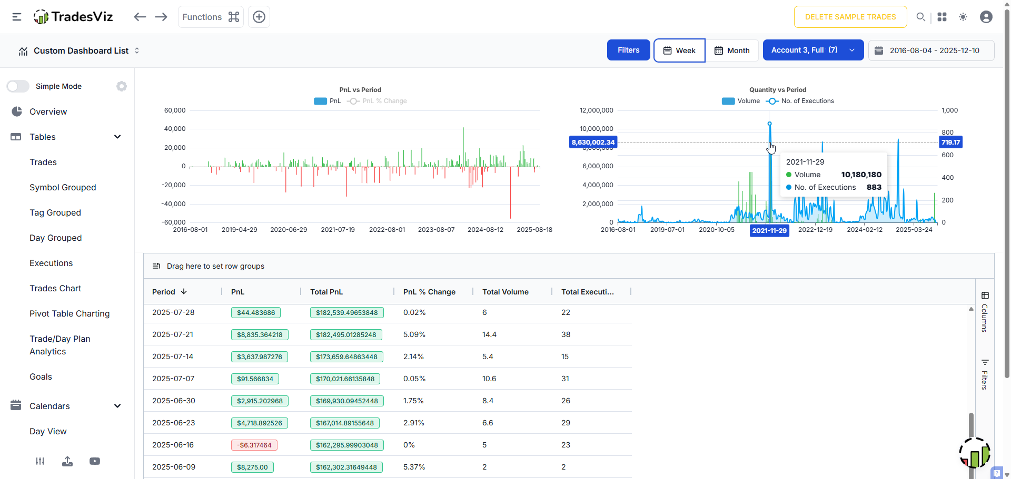Toggle PnL series in chart legend
1011x479 pixels.
pyautogui.click(x=328, y=101)
